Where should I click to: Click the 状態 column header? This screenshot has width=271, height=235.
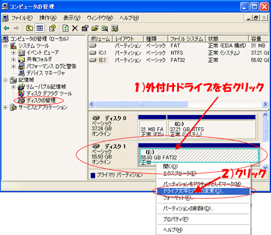227,39
